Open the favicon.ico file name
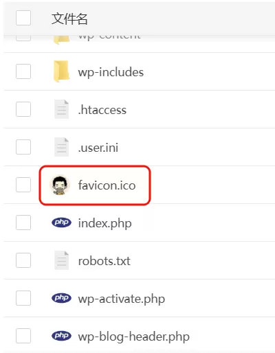Screen dimensions: 275x353 coord(107,185)
